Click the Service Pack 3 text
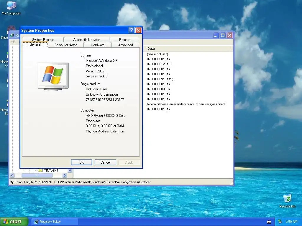The image size is (302, 226). [97, 76]
